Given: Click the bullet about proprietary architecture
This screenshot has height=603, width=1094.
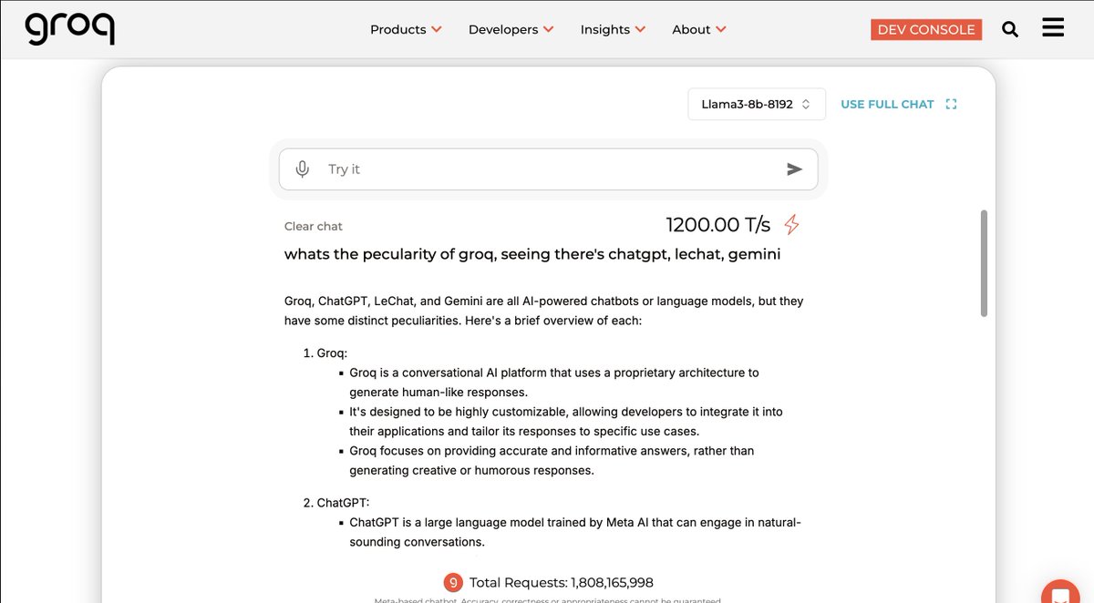Looking at the screenshot, I should pos(554,383).
